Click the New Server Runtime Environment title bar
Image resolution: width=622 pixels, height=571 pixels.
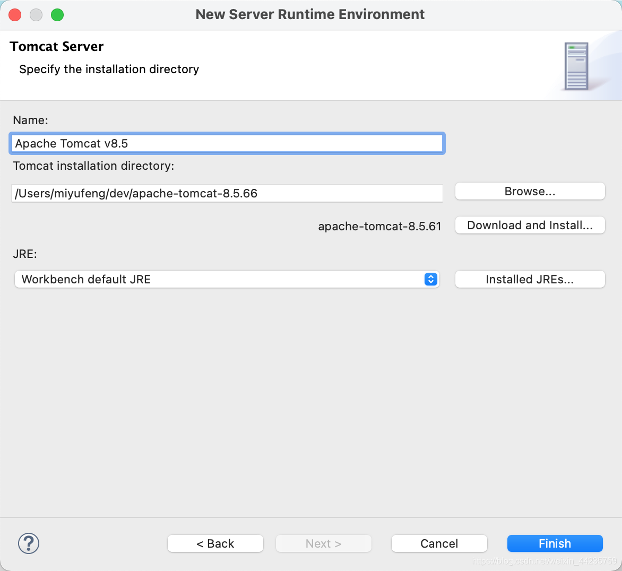point(310,14)
